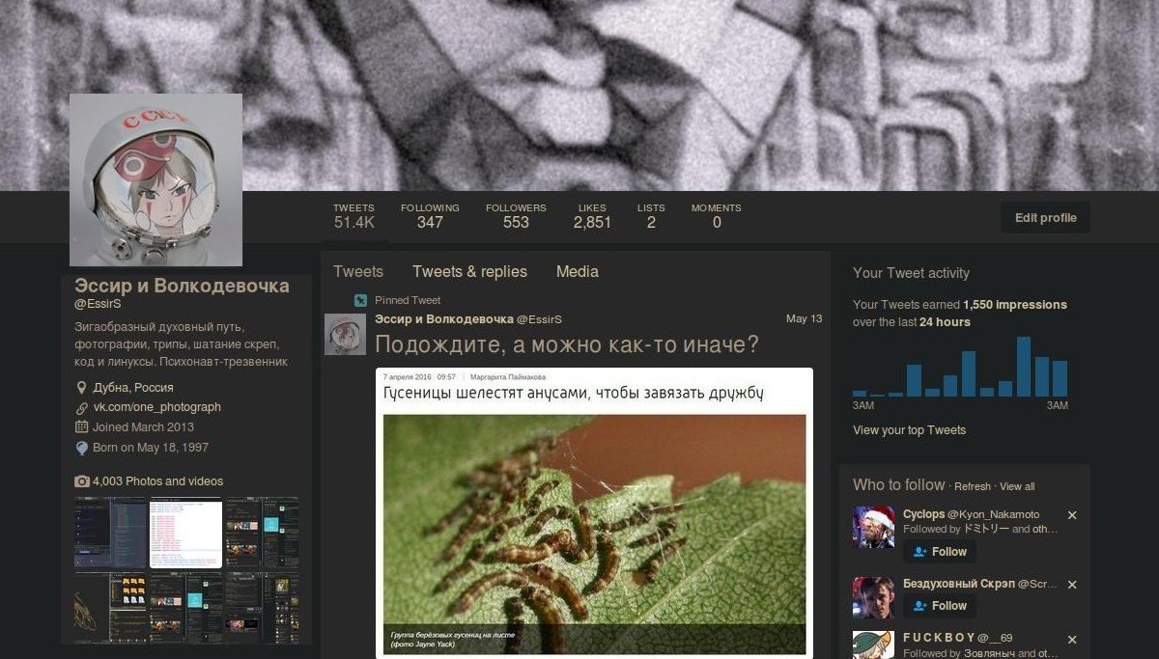This screenshot has width=1159, height=659.
Task: Click the F U C K B O Y account name
Action: pyautogui.click(x=939, y=638)
